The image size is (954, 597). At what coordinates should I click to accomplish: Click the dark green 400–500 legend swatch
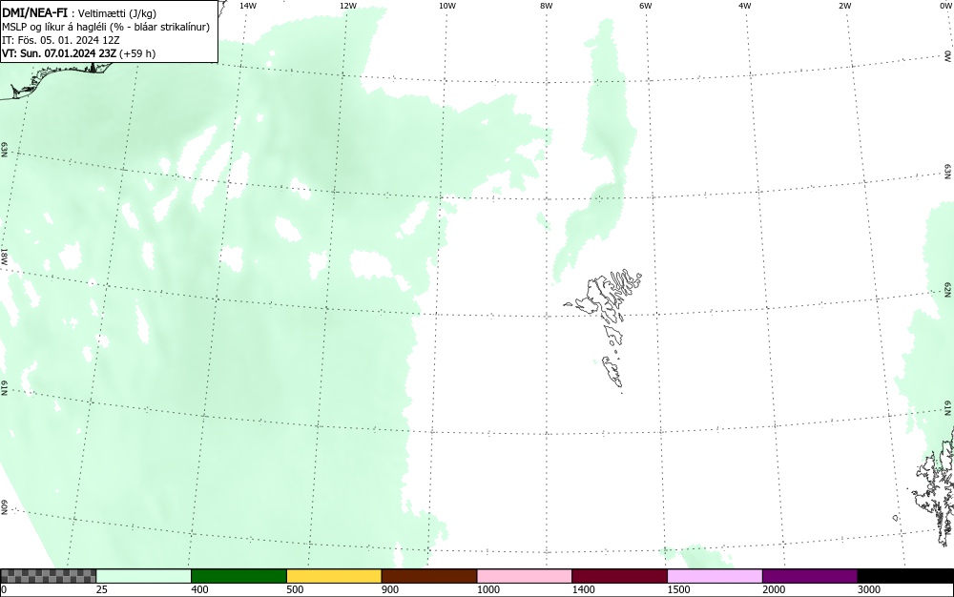point(238,576)
